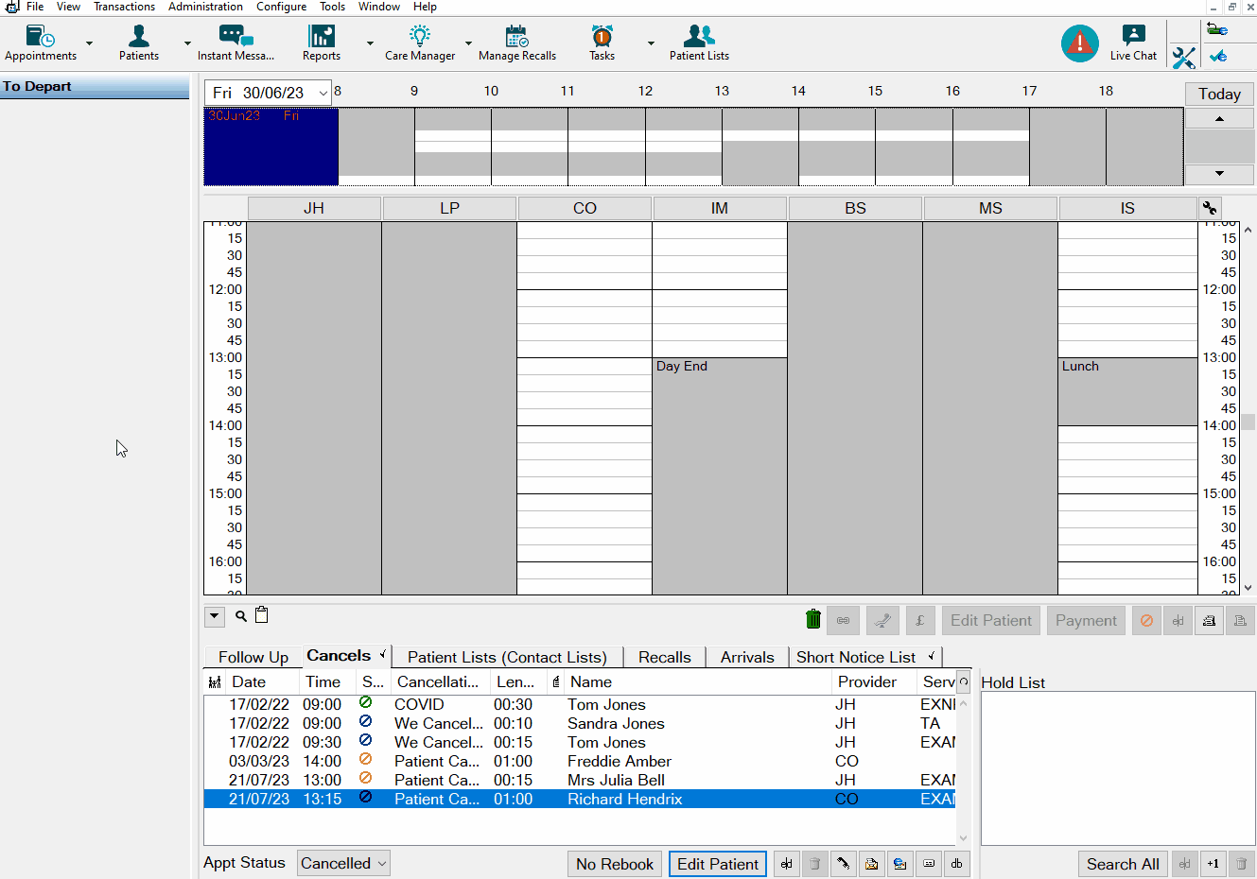Click the magnifier search icon below the book

point(241,616)
